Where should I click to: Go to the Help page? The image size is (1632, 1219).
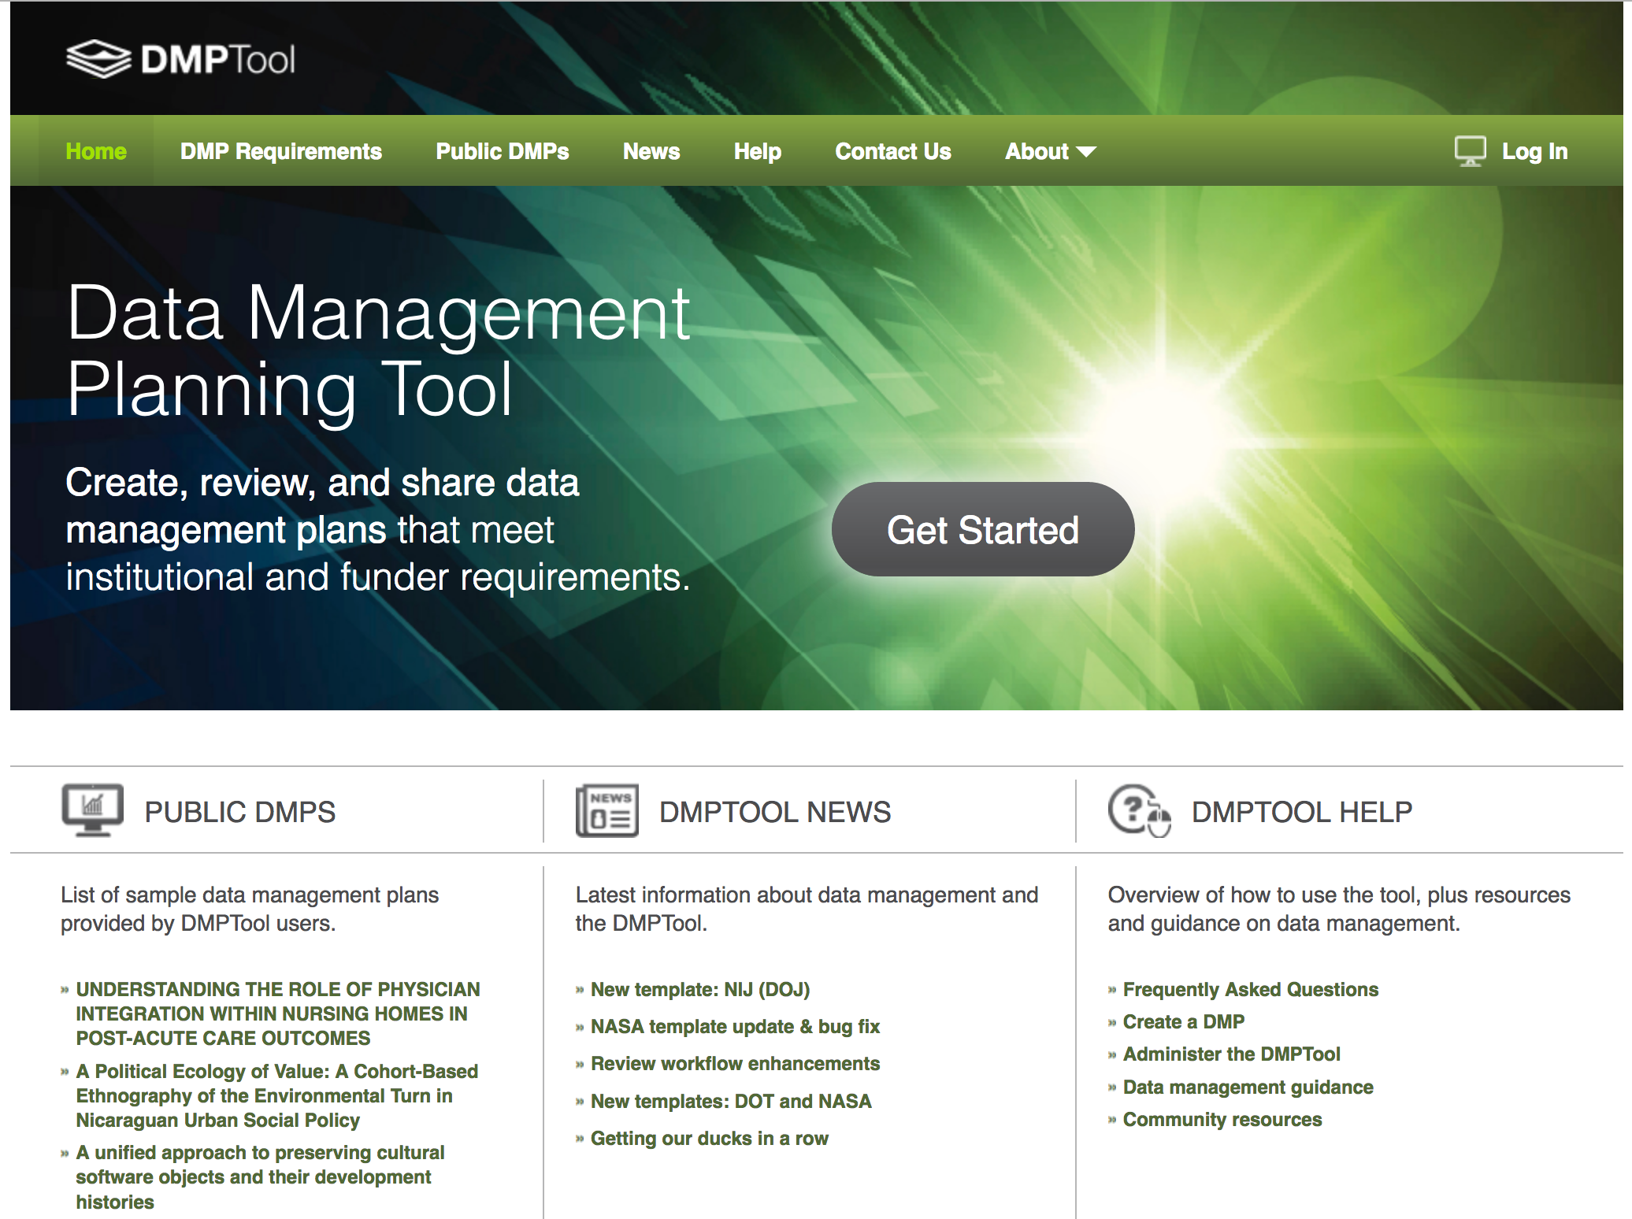tap(757, 151)
